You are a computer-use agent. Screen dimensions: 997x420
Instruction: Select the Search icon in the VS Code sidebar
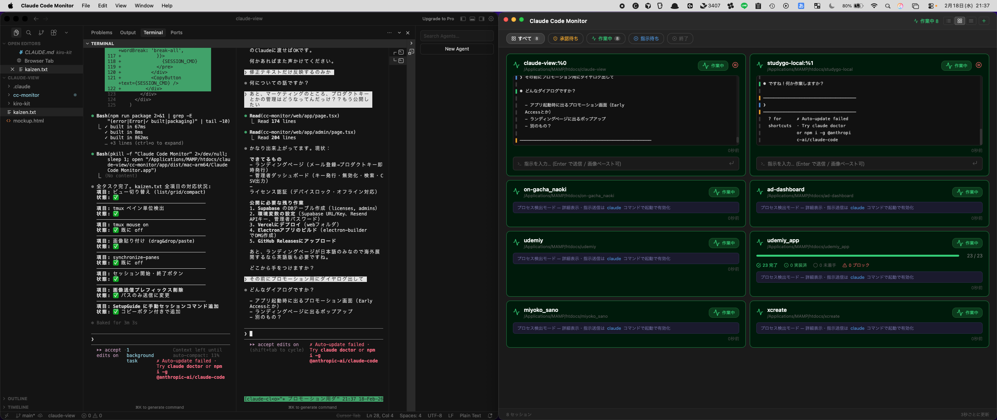click(28, 32)
